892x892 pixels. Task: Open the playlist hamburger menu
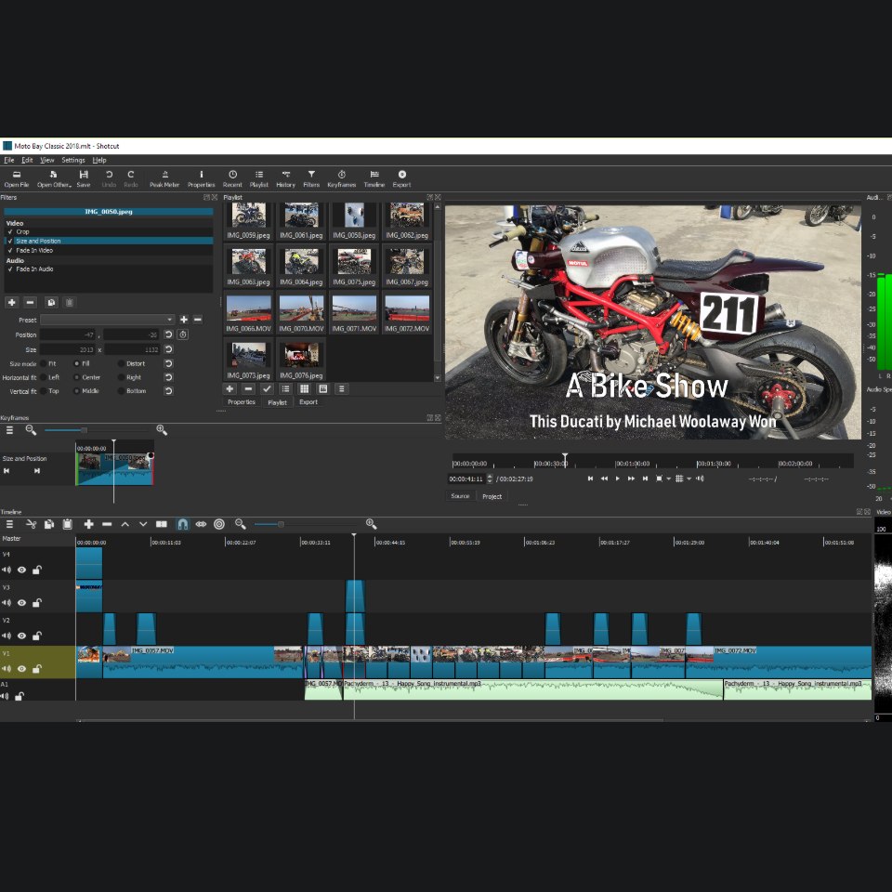341,388
